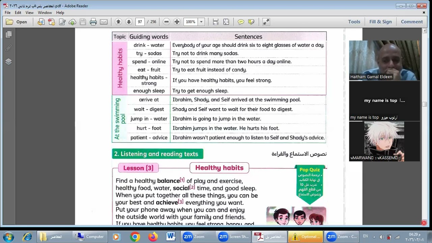
Task: Click the Fit one full page icon
Action: (226, 22)
